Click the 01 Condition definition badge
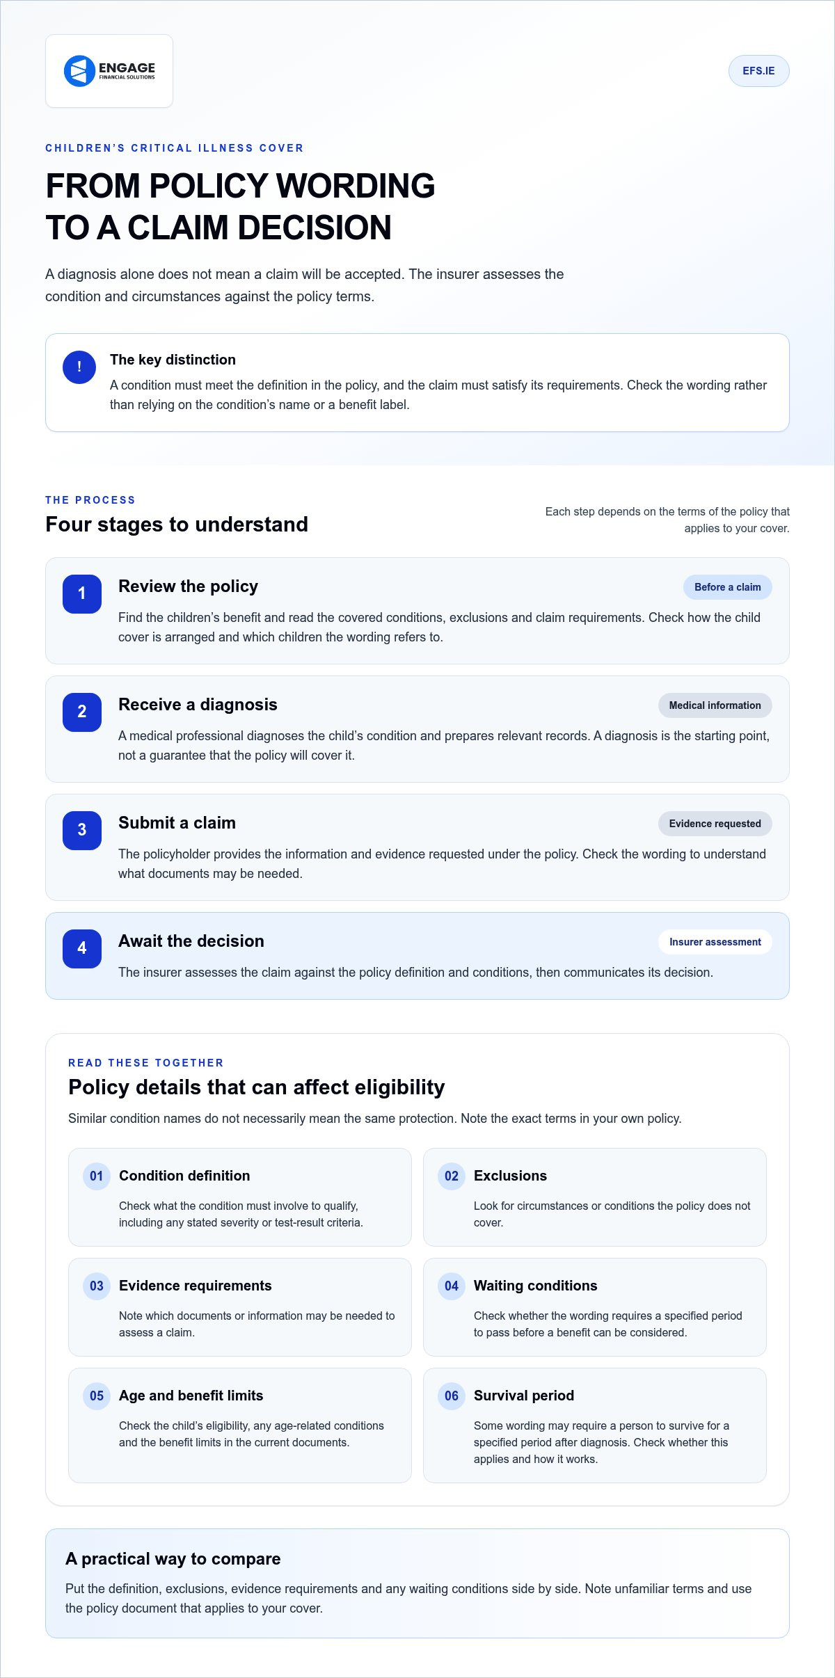This screenshot has height=1678, width=835. click(97, 1176)
